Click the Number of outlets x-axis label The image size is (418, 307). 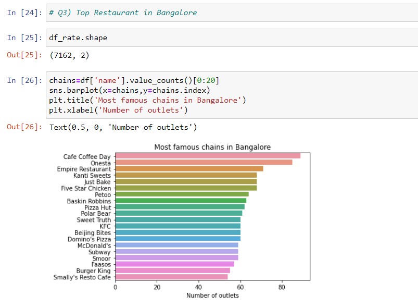coord(212,296)
